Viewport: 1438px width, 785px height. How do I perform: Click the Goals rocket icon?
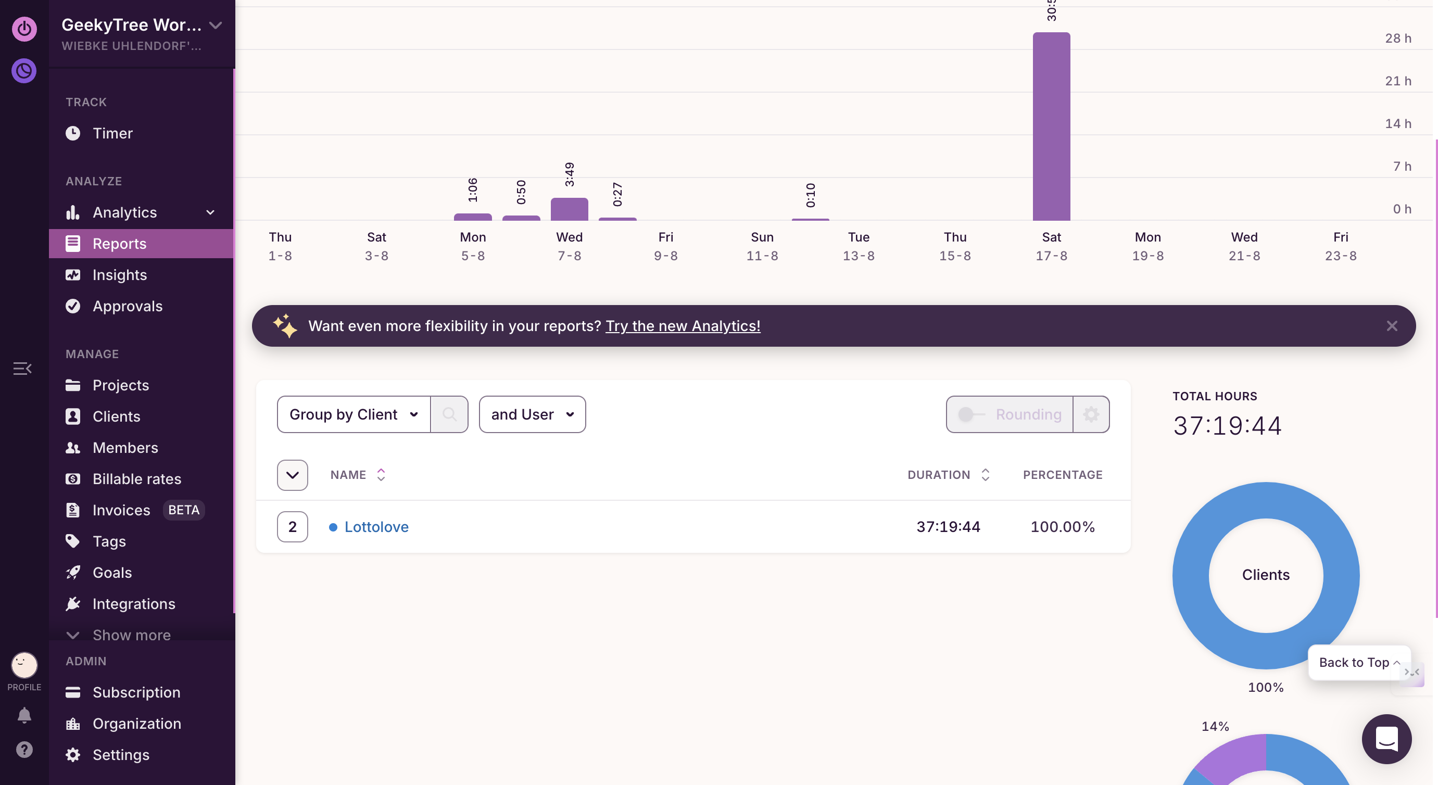click(x=72, y=573)
